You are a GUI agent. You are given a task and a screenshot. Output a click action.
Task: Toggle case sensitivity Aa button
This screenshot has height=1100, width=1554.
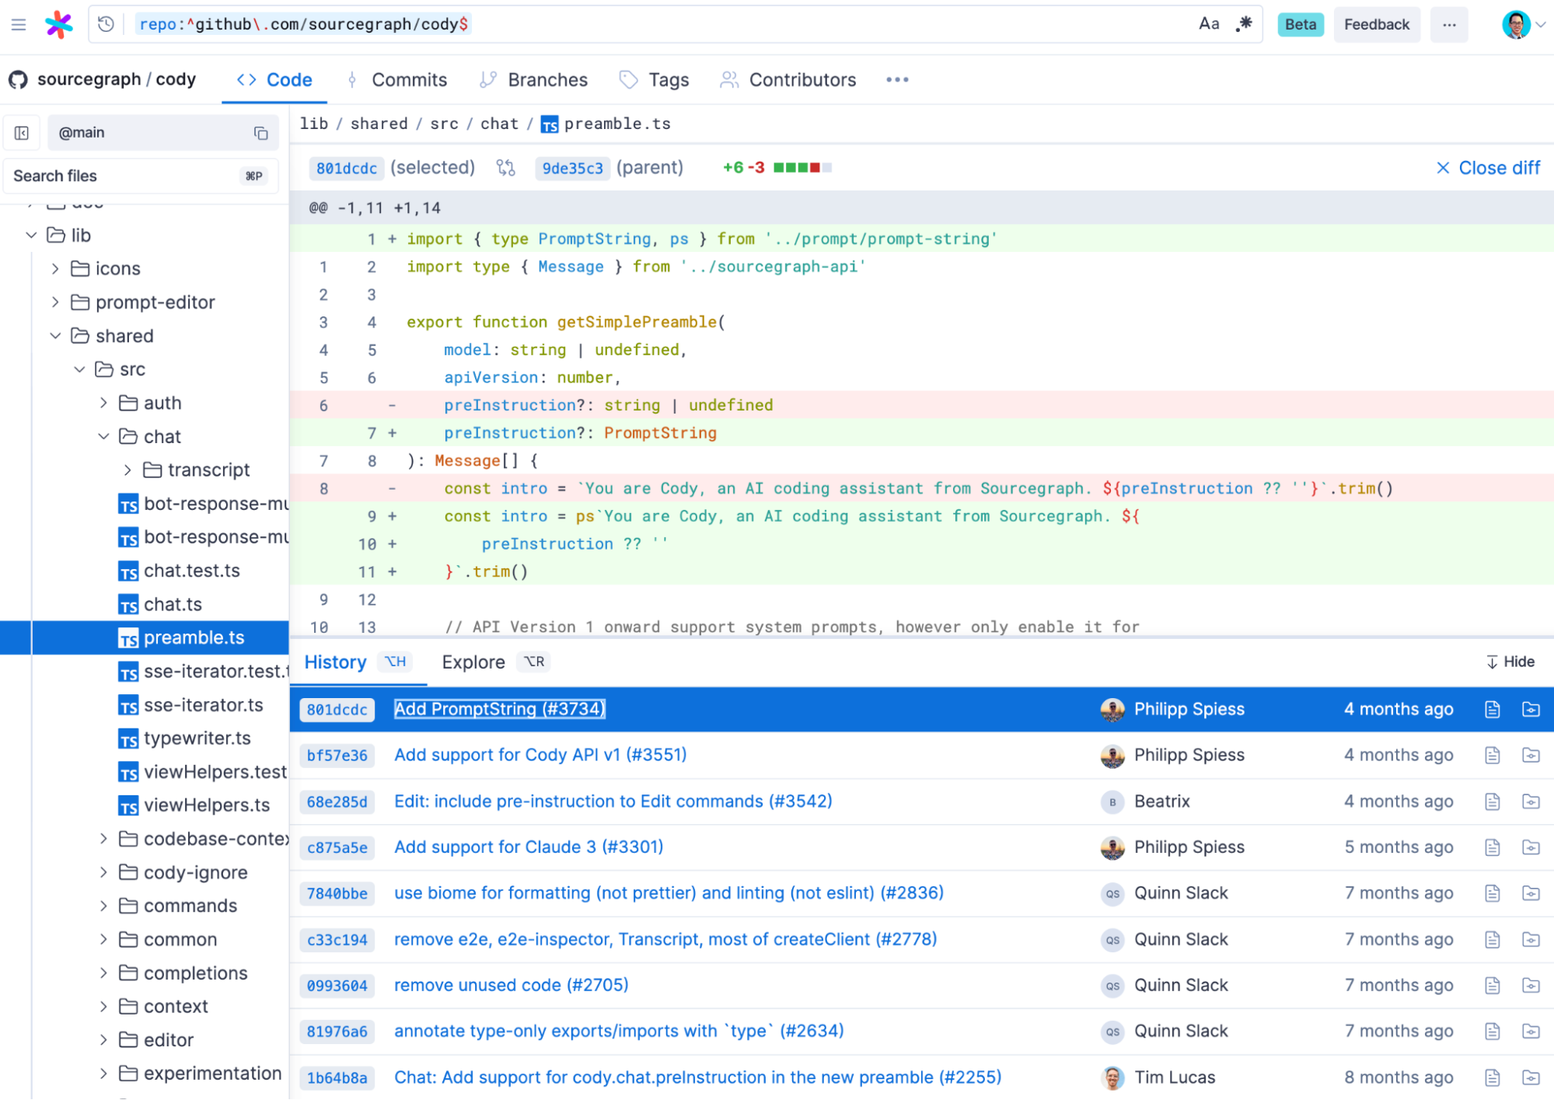[1209, 24]
